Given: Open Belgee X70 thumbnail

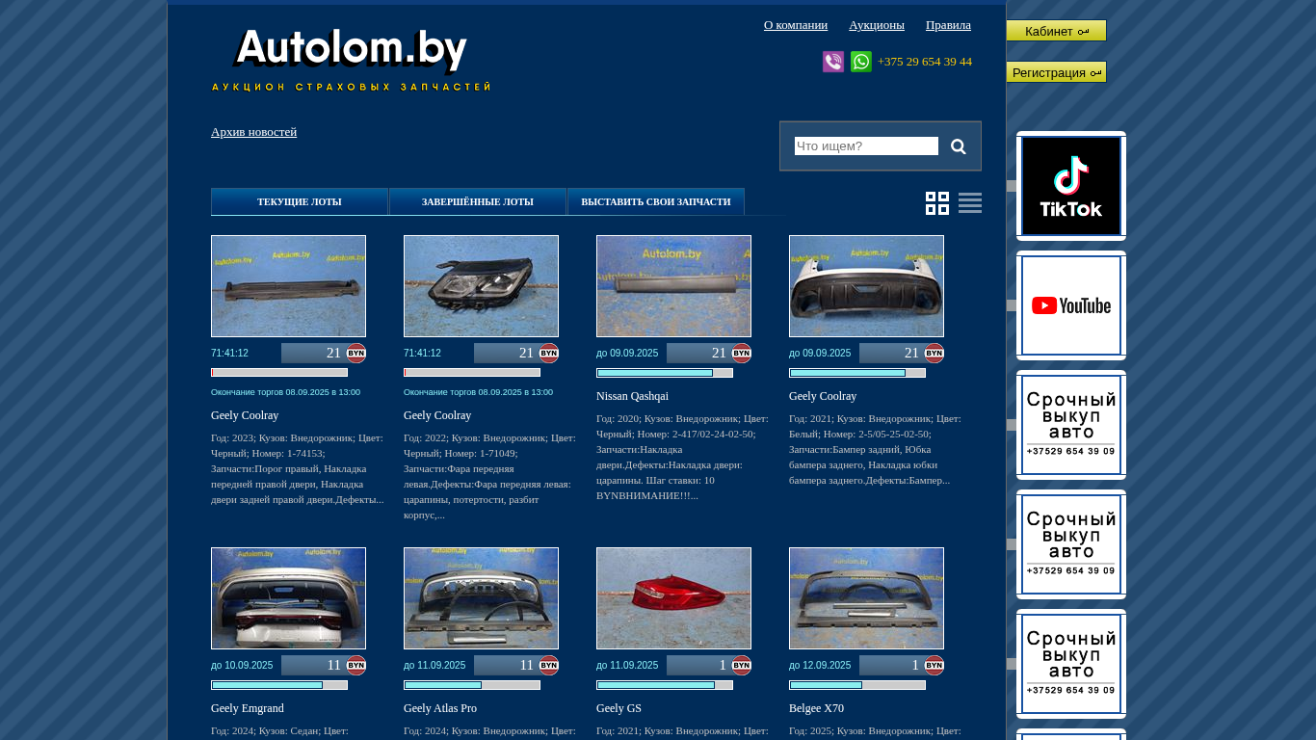Looking at the screenshot, I should point(867,598).
